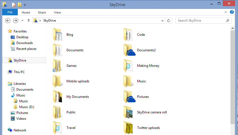Select the Public folder icon
The width and height of the screenshot is (238, 135).
(58, 112)
